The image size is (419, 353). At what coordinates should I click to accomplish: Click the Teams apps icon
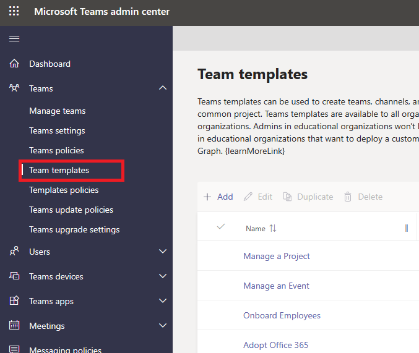pos(14,300)
